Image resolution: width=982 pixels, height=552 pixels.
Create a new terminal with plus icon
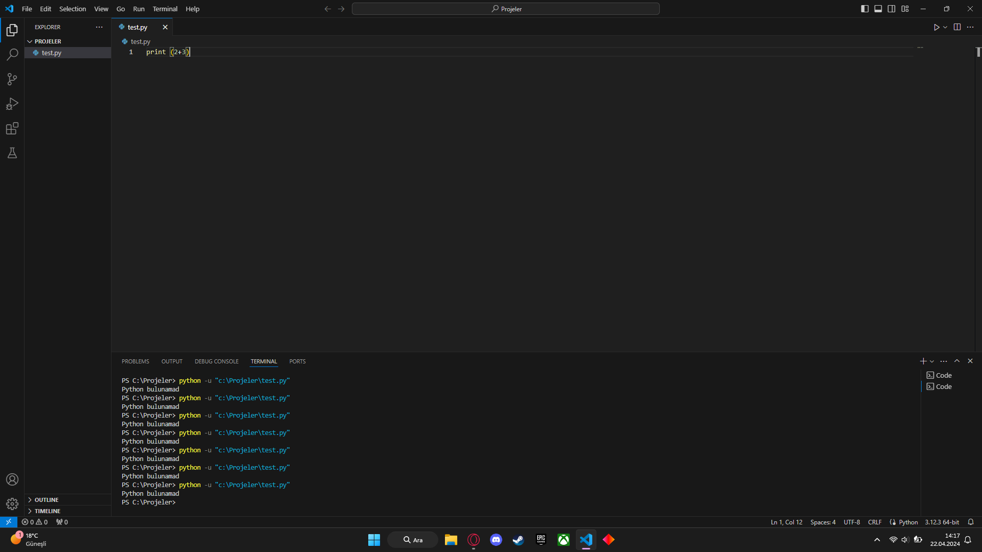pos(923,361)
